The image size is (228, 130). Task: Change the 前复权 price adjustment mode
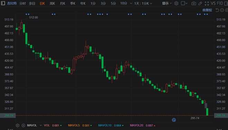pos(207,10)
